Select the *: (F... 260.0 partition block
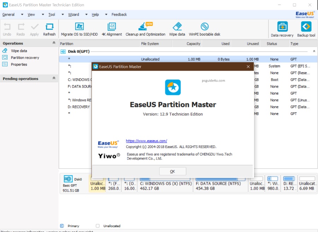The width and height of the screenshot is (318, 232). (x=113, y=184)
